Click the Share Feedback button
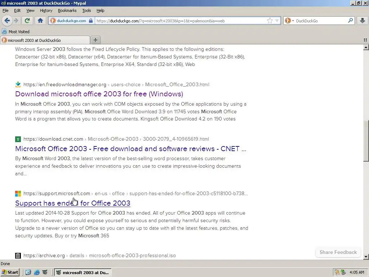This screenshot has width=369, height=277. [338, 252]
